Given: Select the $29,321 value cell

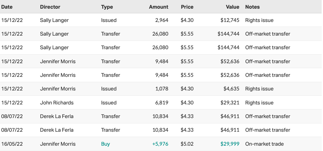Looking at the screenshot, I should (230, 103).
